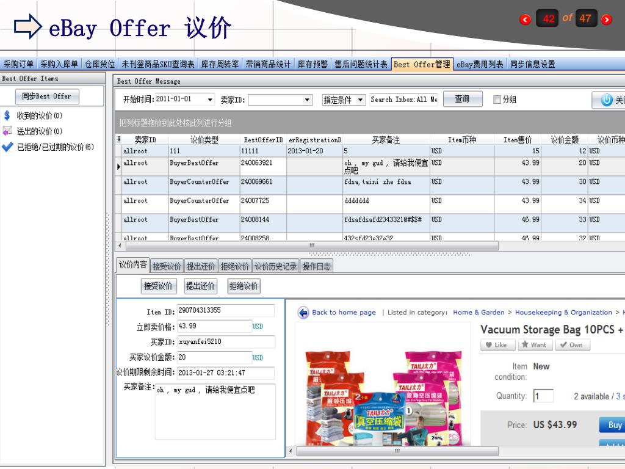Image resolution: width=625 pixels, height=469 pixels.
Task: Open the 开始时间 date dropdown
Action: 210,100
